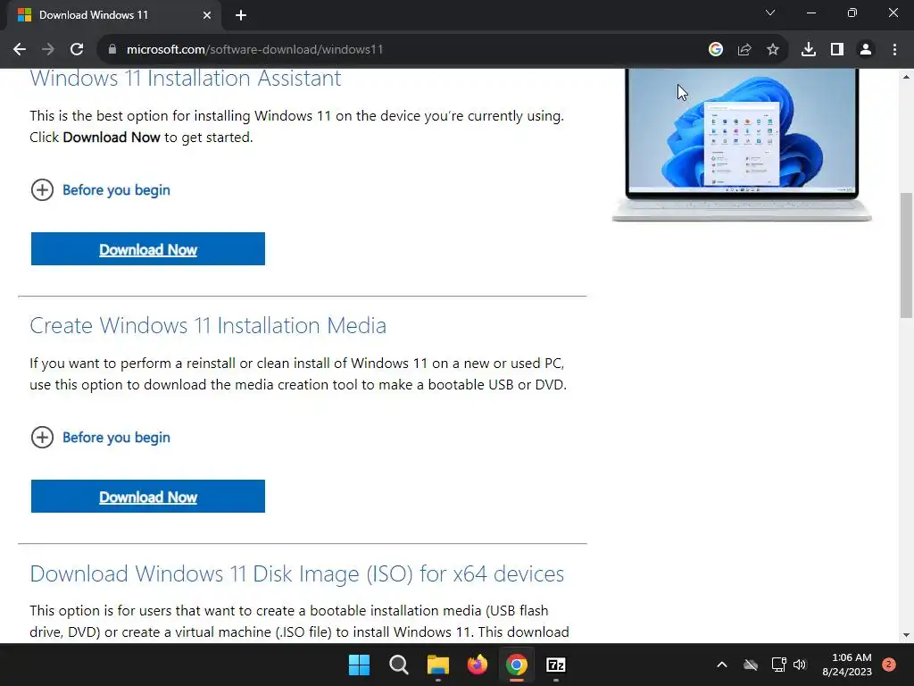The height and width of the screenshot is (686, 914).
Task: Click scrollbar up arrow
Action: (x=906, y=77)
